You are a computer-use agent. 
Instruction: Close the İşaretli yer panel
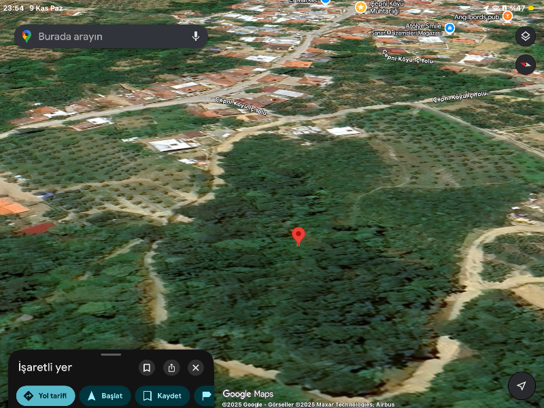tap(196, 368)
